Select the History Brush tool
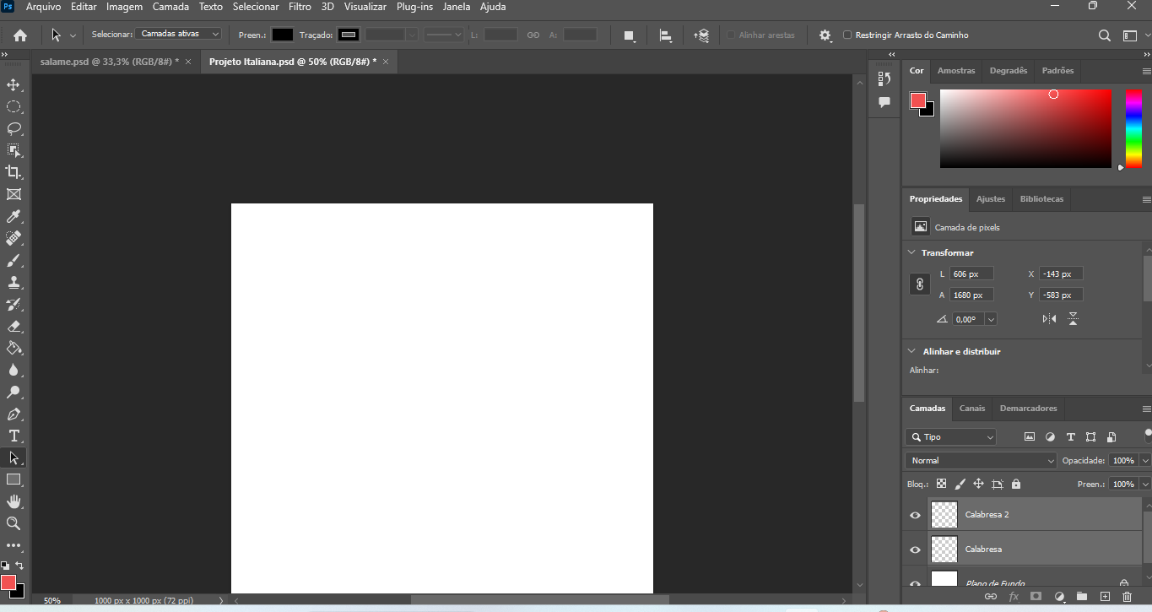1152x612 pixels. tap(14, 305)
